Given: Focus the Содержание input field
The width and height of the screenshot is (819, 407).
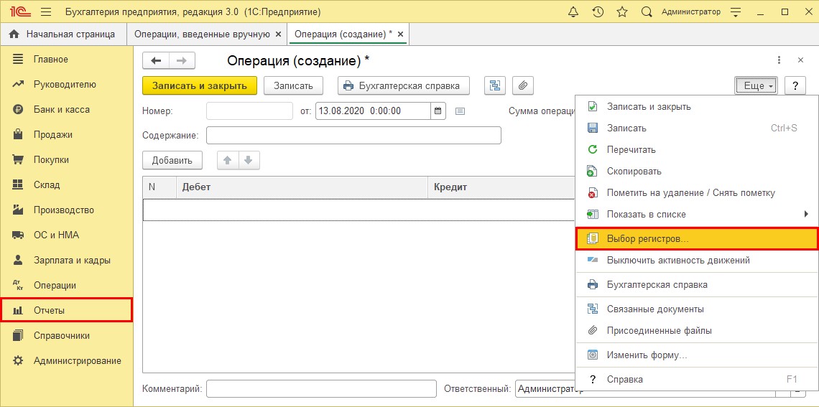Looking at the screenshot, I should click(353, 135).
